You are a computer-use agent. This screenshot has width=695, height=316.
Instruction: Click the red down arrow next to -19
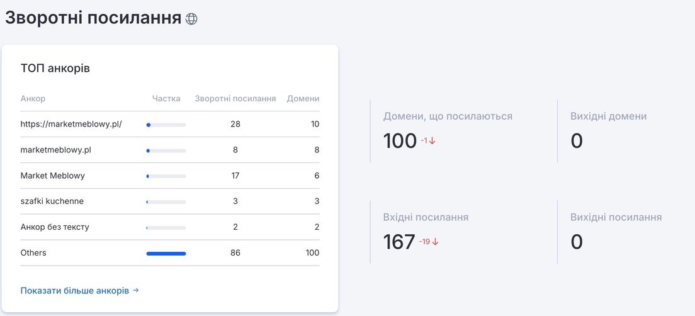pos(435,242)
